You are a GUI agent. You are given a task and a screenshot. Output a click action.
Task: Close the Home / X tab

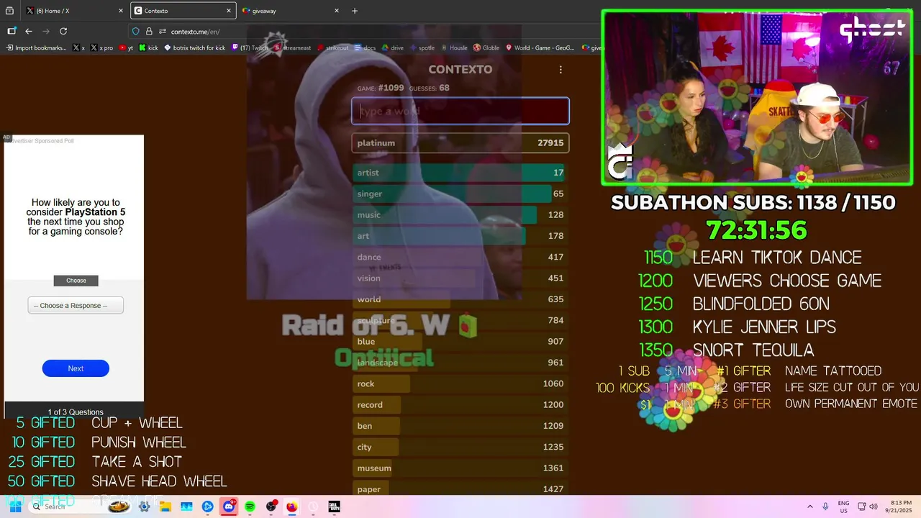point(121,11)
